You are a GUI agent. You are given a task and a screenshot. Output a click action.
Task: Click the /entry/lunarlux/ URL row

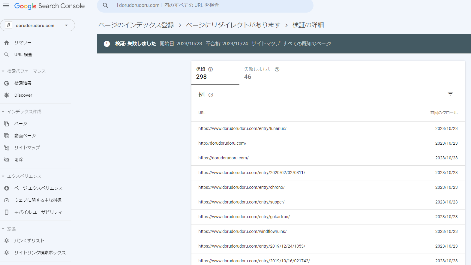tap(328, 129)
